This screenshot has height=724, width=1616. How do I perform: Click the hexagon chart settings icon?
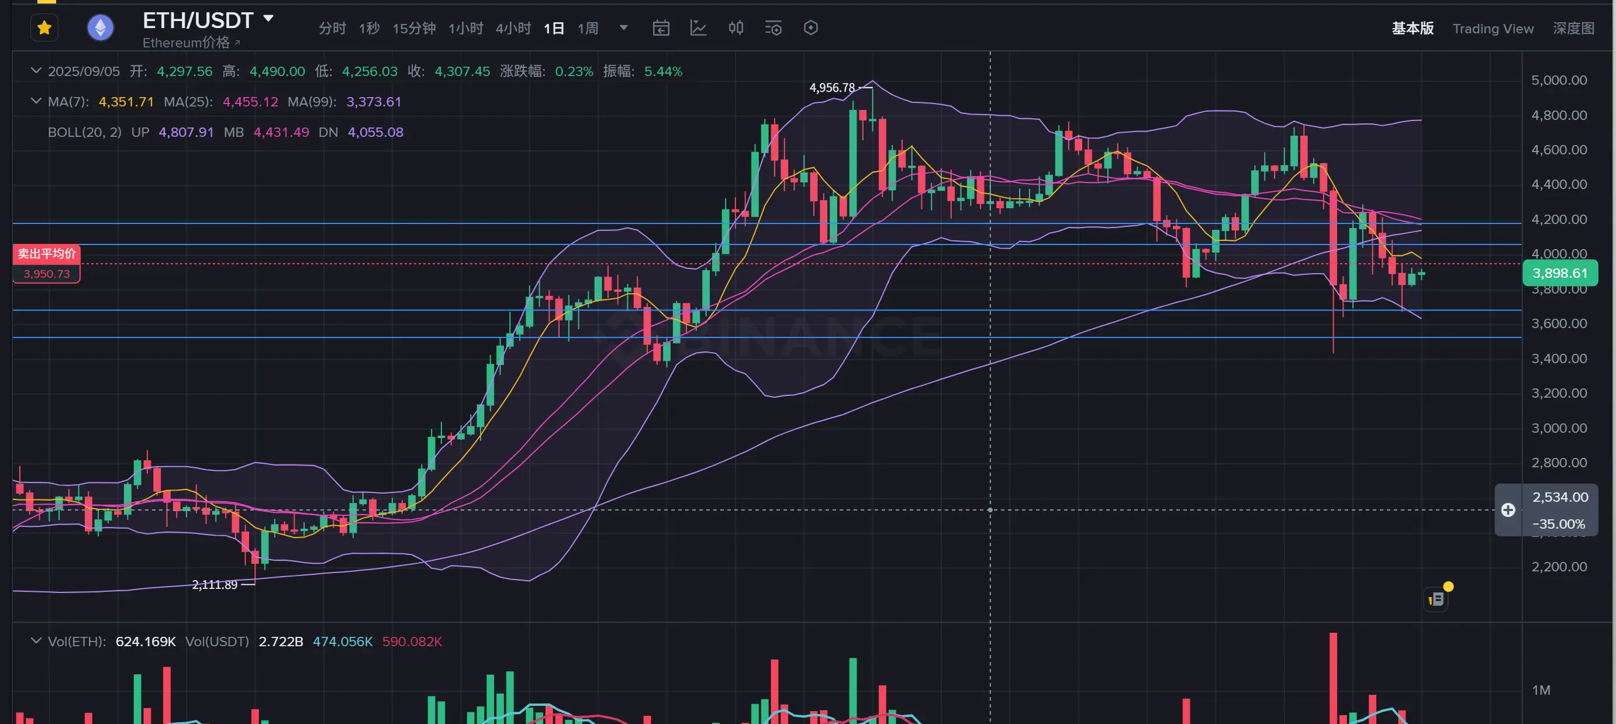810,28
